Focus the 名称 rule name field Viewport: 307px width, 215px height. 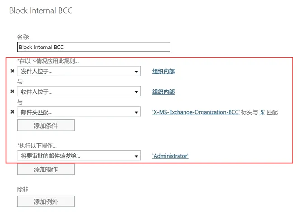click(94, 47)
